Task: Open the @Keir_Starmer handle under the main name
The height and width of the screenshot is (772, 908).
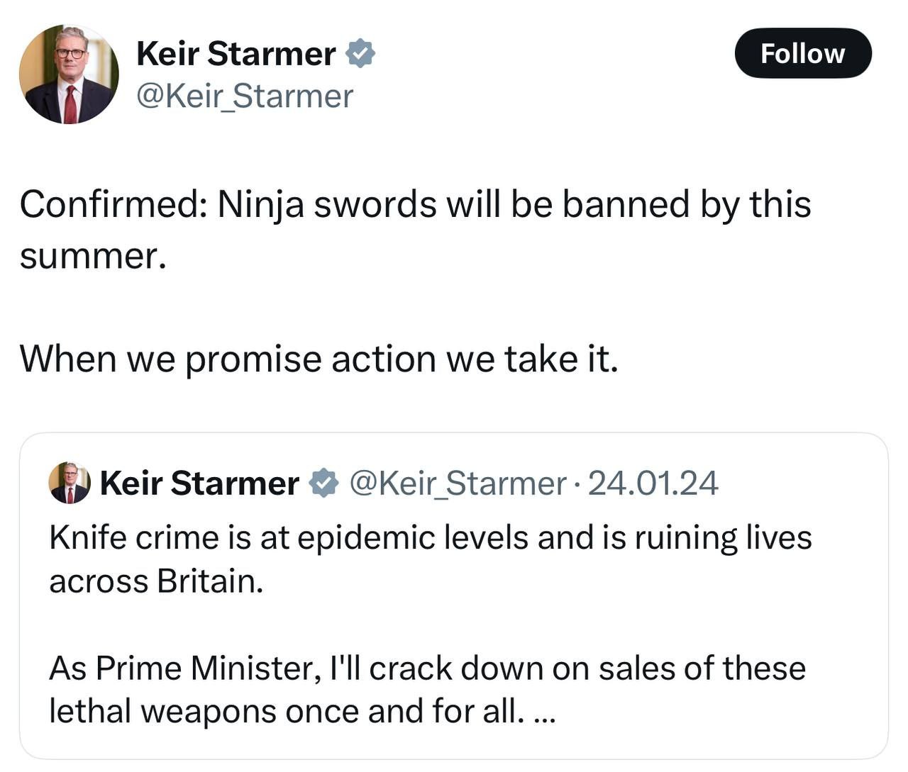Action: point(244,96)
